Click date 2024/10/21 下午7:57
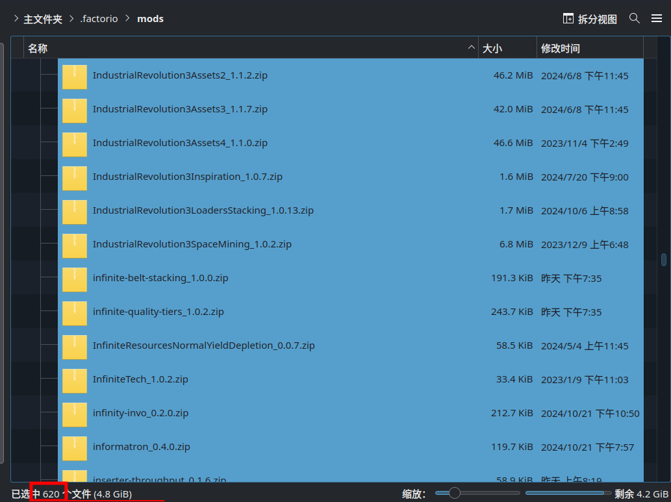671x502 pixels. pyautogui.click(x=589, y=448)
